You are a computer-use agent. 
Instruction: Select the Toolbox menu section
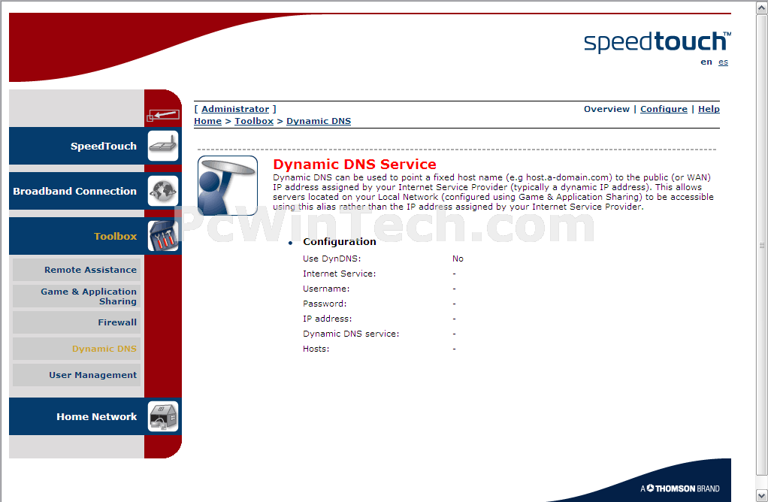pos(115,236)
